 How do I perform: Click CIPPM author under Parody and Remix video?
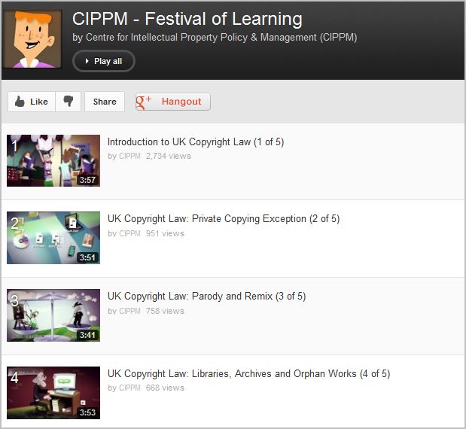[x=129, y=311]
